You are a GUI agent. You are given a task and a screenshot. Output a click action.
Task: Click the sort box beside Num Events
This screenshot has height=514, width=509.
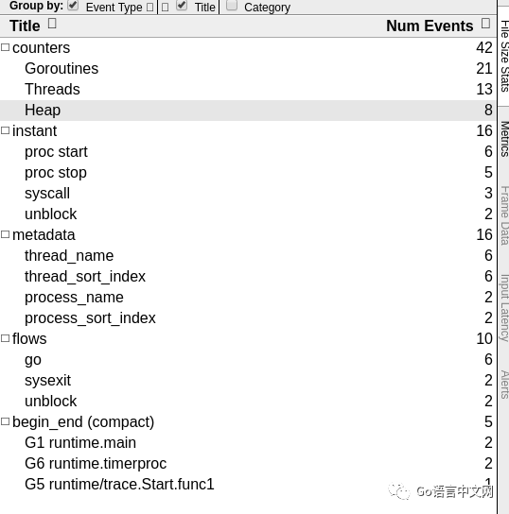click(485, 24)
